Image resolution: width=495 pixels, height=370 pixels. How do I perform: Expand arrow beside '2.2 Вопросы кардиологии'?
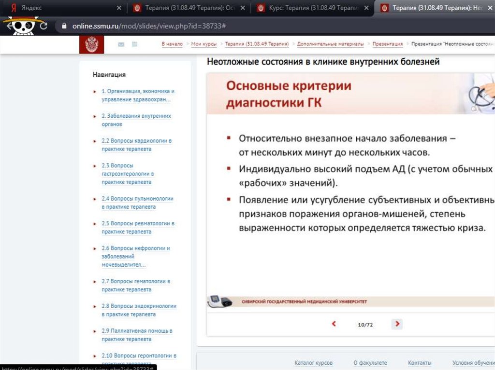[x=95, y=141]
